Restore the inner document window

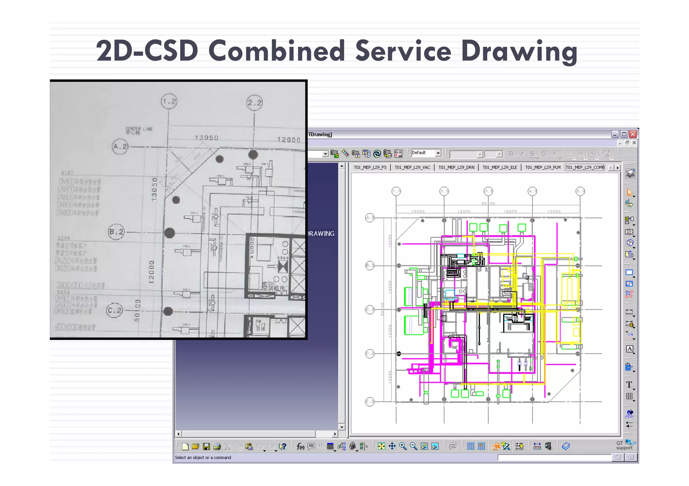coord(627,143)
